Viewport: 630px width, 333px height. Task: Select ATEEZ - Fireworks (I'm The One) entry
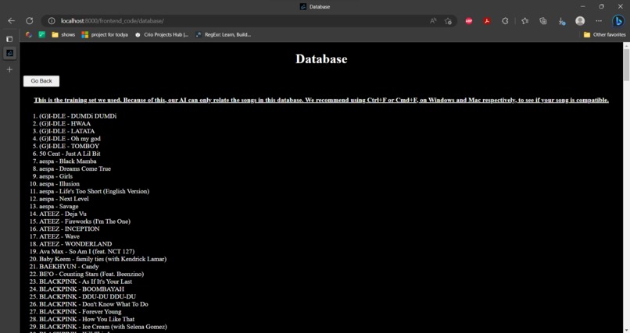pos(84,221)
